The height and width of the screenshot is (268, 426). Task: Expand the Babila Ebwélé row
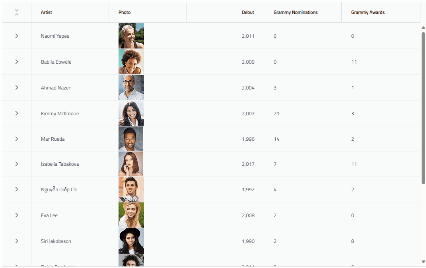pos(17,62)
